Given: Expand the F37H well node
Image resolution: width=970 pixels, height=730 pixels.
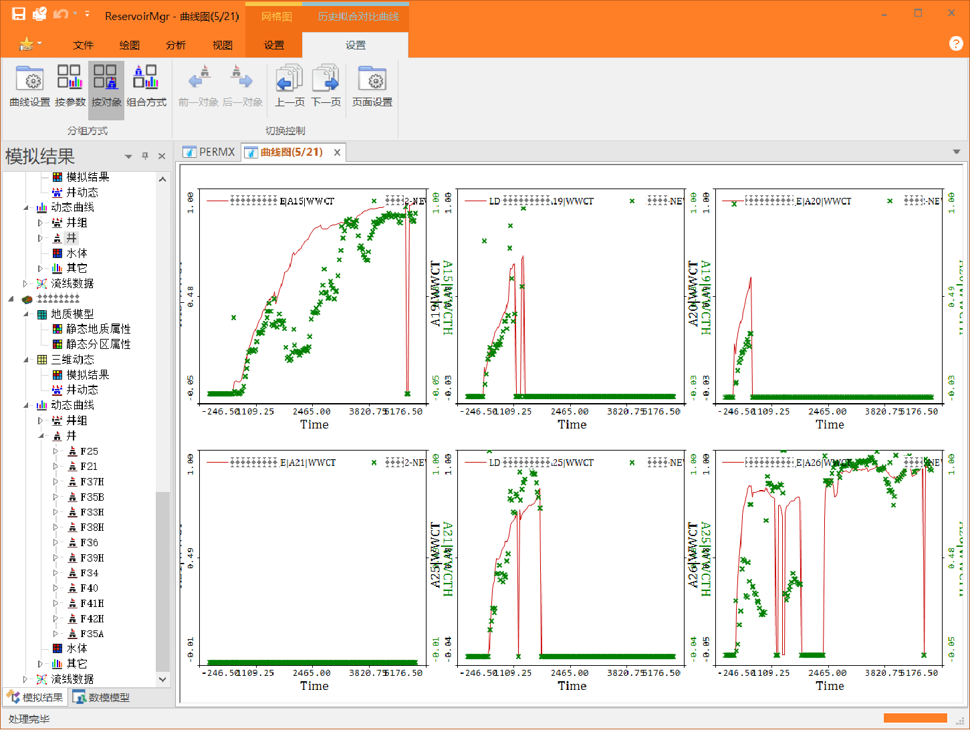Looking at the screenshot, I should click(56, 482).
